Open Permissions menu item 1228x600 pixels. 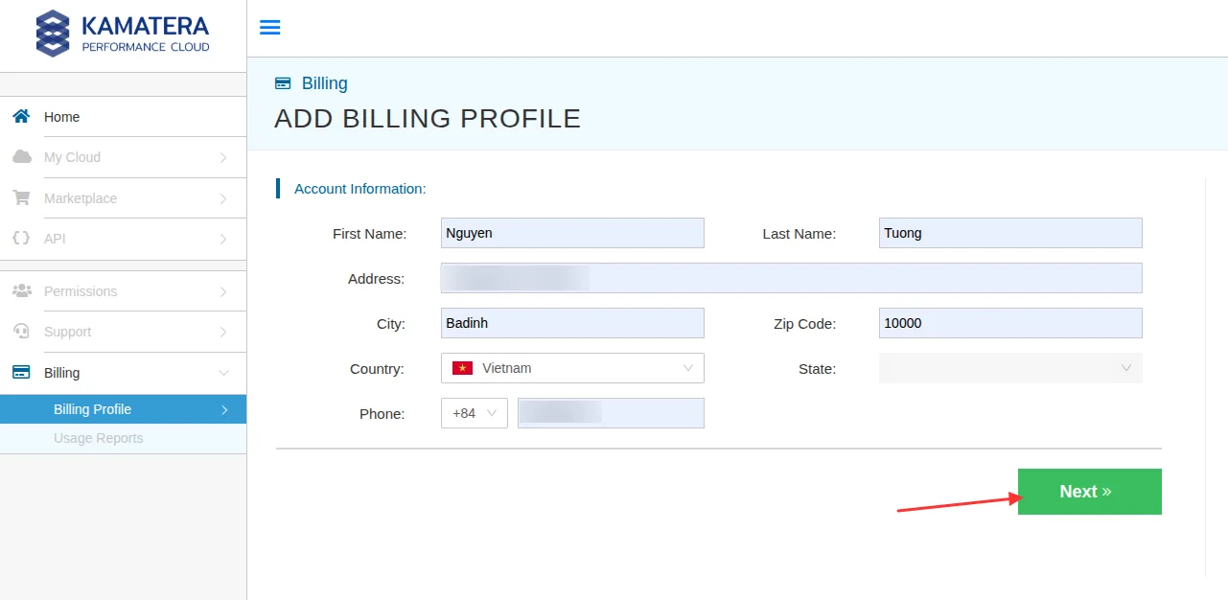[123, 291]
